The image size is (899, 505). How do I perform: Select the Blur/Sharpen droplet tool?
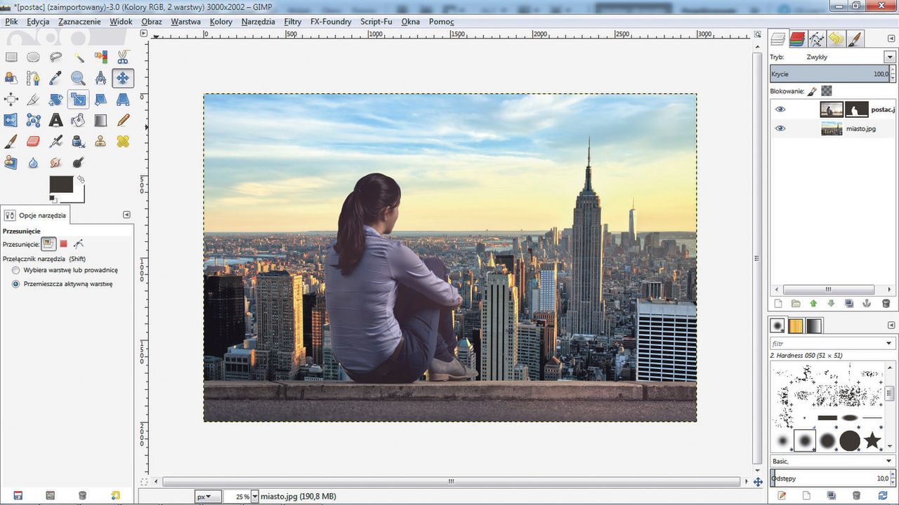pyautogui.click(x=33, y=163)
